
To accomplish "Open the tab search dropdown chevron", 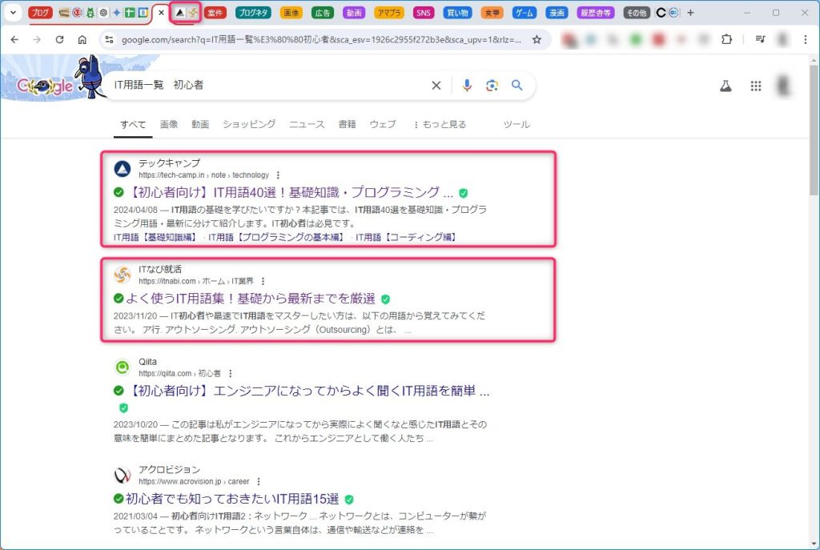I will [x=13, y=13].
